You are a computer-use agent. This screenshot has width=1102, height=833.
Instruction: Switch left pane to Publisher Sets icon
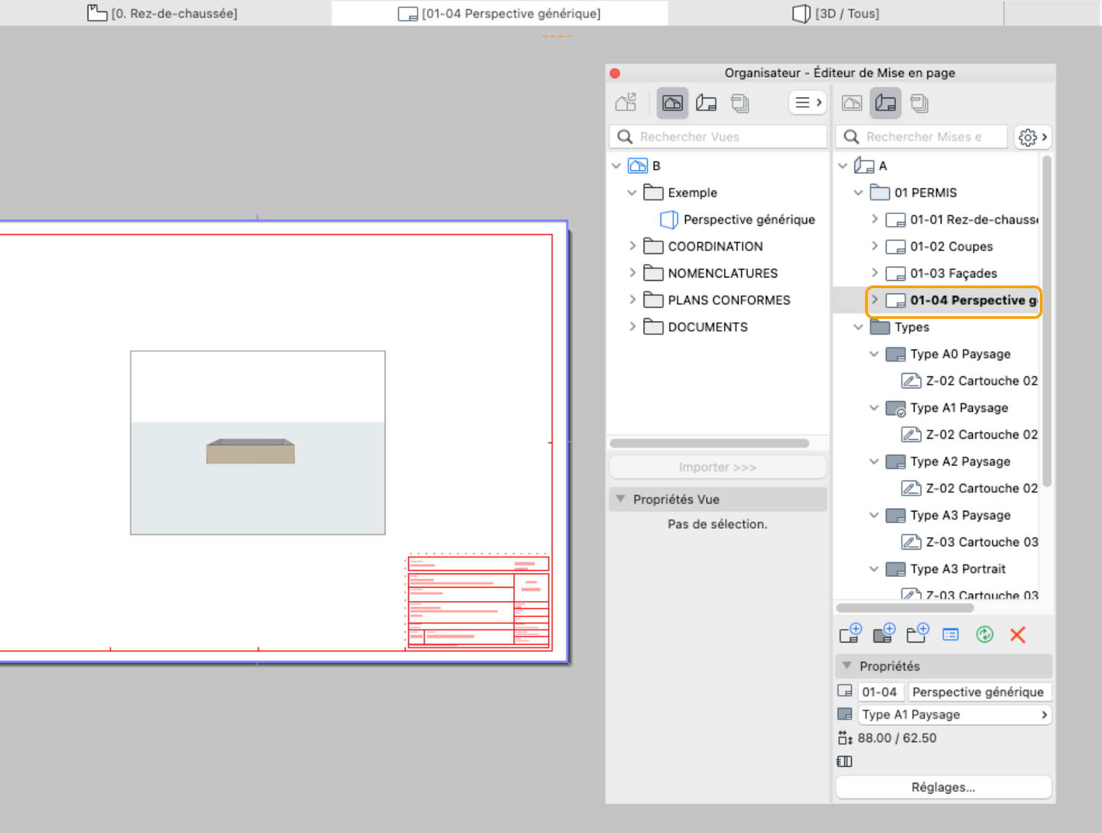[740, 103]
